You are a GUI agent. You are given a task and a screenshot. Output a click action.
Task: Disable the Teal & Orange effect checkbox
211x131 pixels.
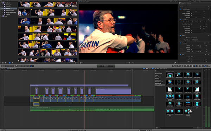coord(180,9)
